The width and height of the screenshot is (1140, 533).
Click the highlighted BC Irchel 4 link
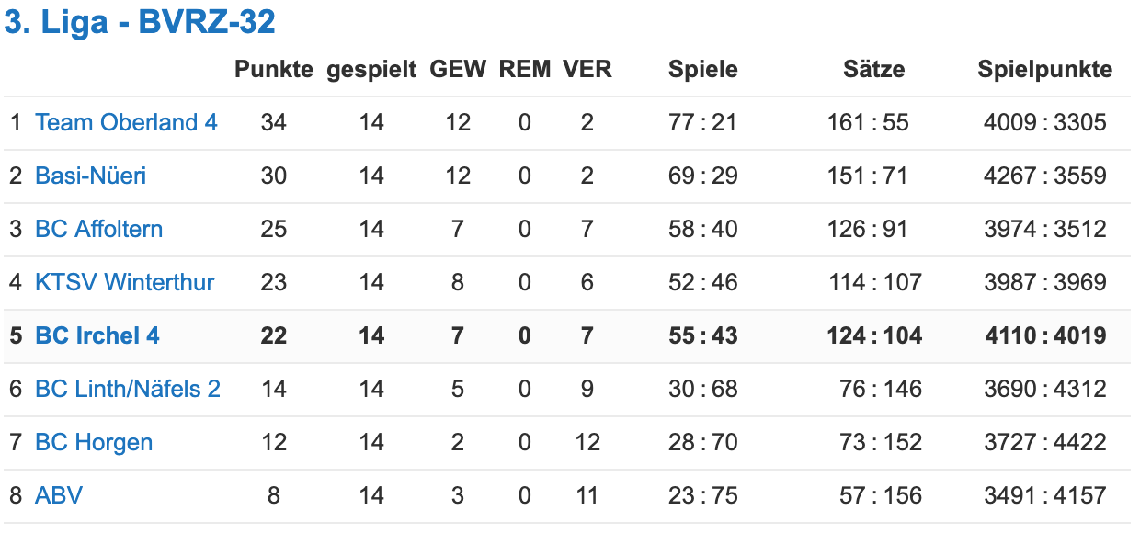pyautogui.click(x=97, y=335)
